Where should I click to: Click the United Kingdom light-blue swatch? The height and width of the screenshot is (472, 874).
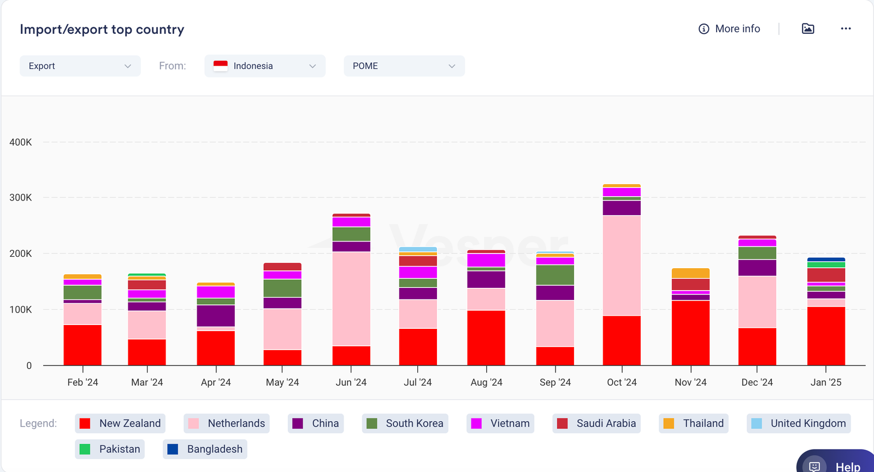(x=757, y=423)
